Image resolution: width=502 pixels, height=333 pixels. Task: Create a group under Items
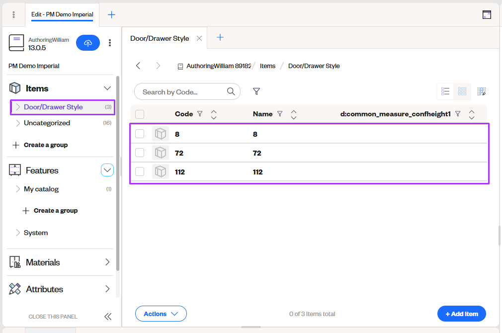pos(40,145)
